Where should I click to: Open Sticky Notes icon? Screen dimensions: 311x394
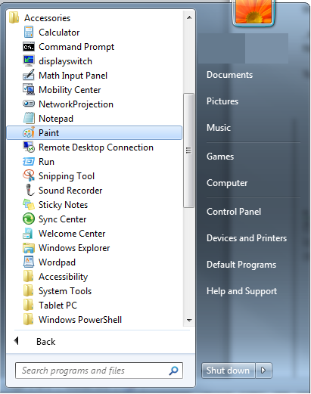point(29,204)
